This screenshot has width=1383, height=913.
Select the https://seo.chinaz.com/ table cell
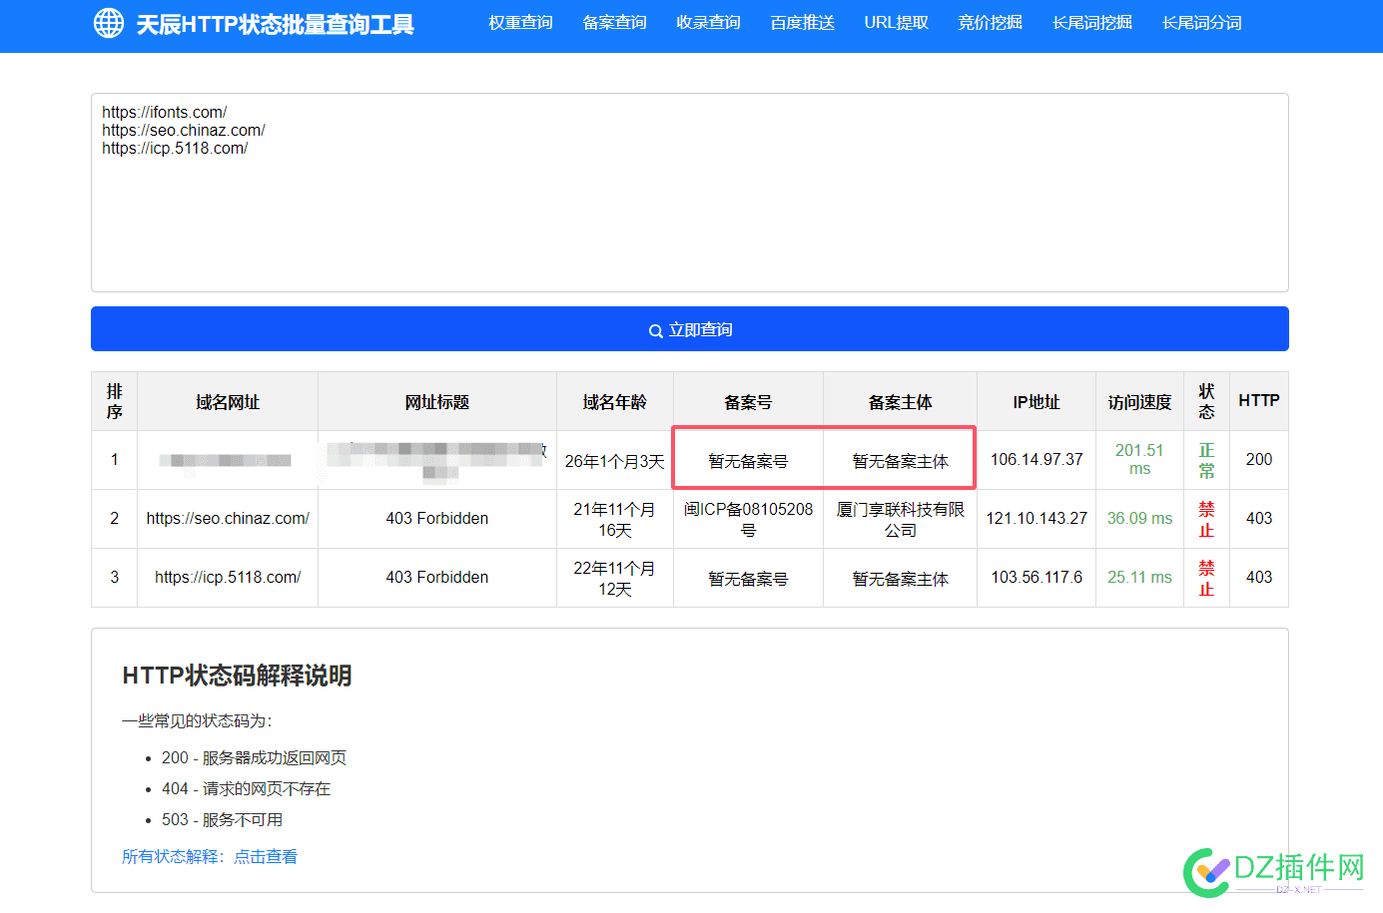228,519
